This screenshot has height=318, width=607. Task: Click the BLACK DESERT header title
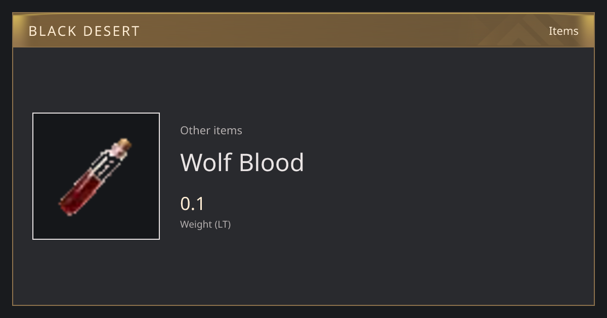coord(84,31)
